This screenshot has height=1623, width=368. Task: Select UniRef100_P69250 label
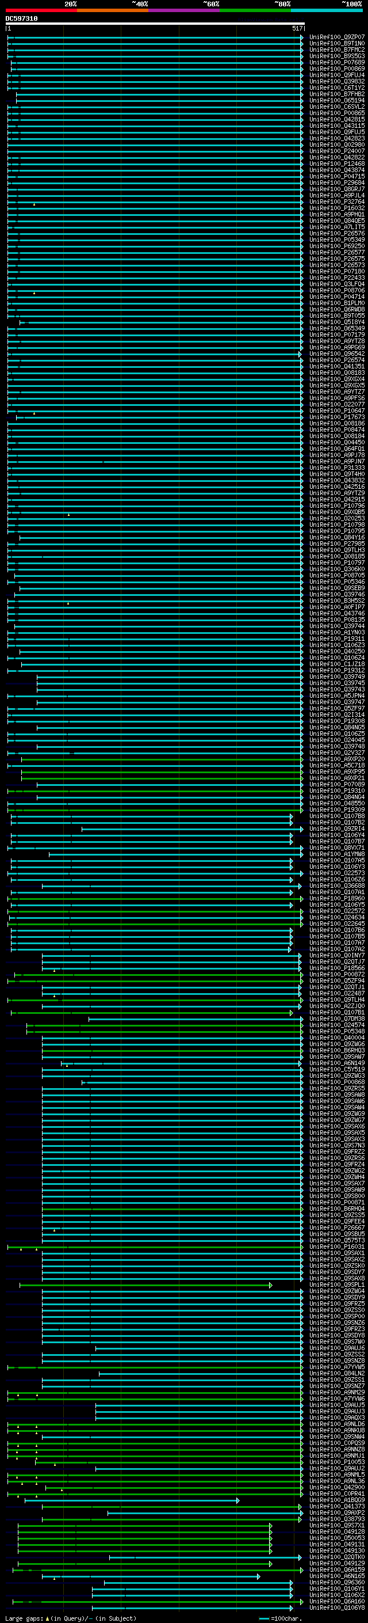tap(337, 246)
